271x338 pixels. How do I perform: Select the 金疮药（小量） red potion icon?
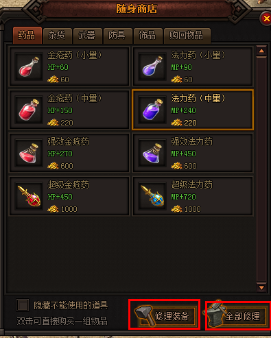pyautogui.click(x=29, y=67)
